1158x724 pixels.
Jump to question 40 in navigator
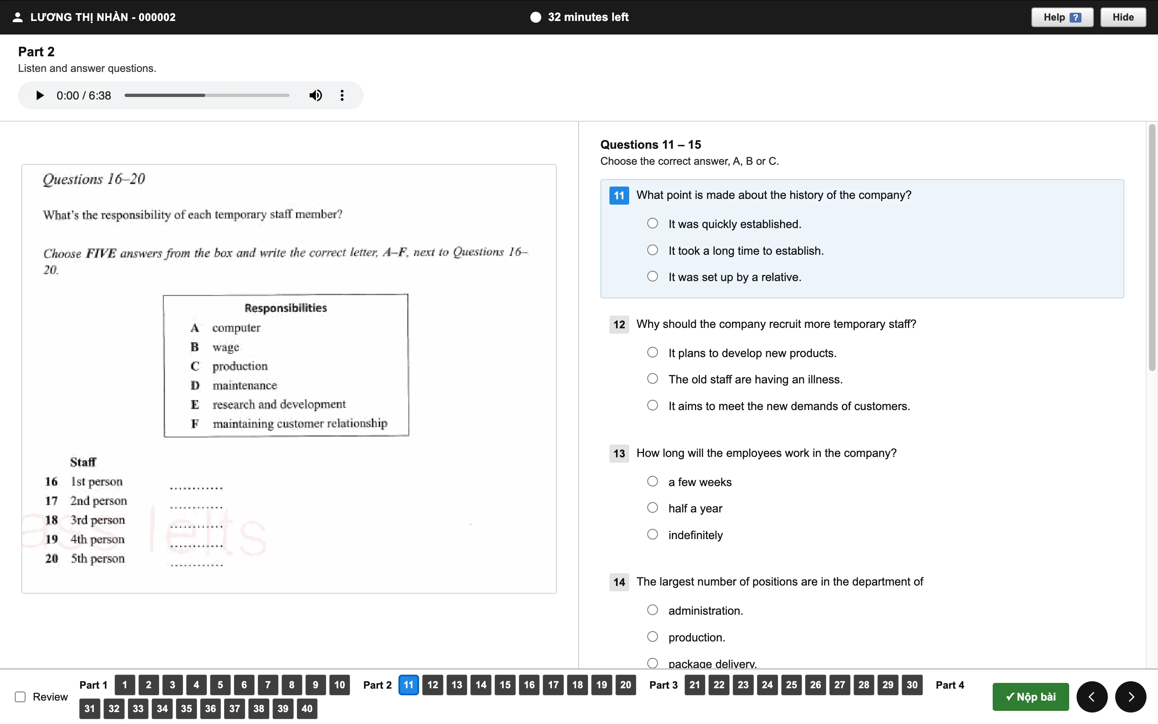pyautogui.click(x=307, y=709)
